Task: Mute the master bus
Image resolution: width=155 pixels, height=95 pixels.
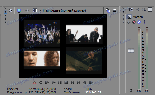Action: point(139,22)
